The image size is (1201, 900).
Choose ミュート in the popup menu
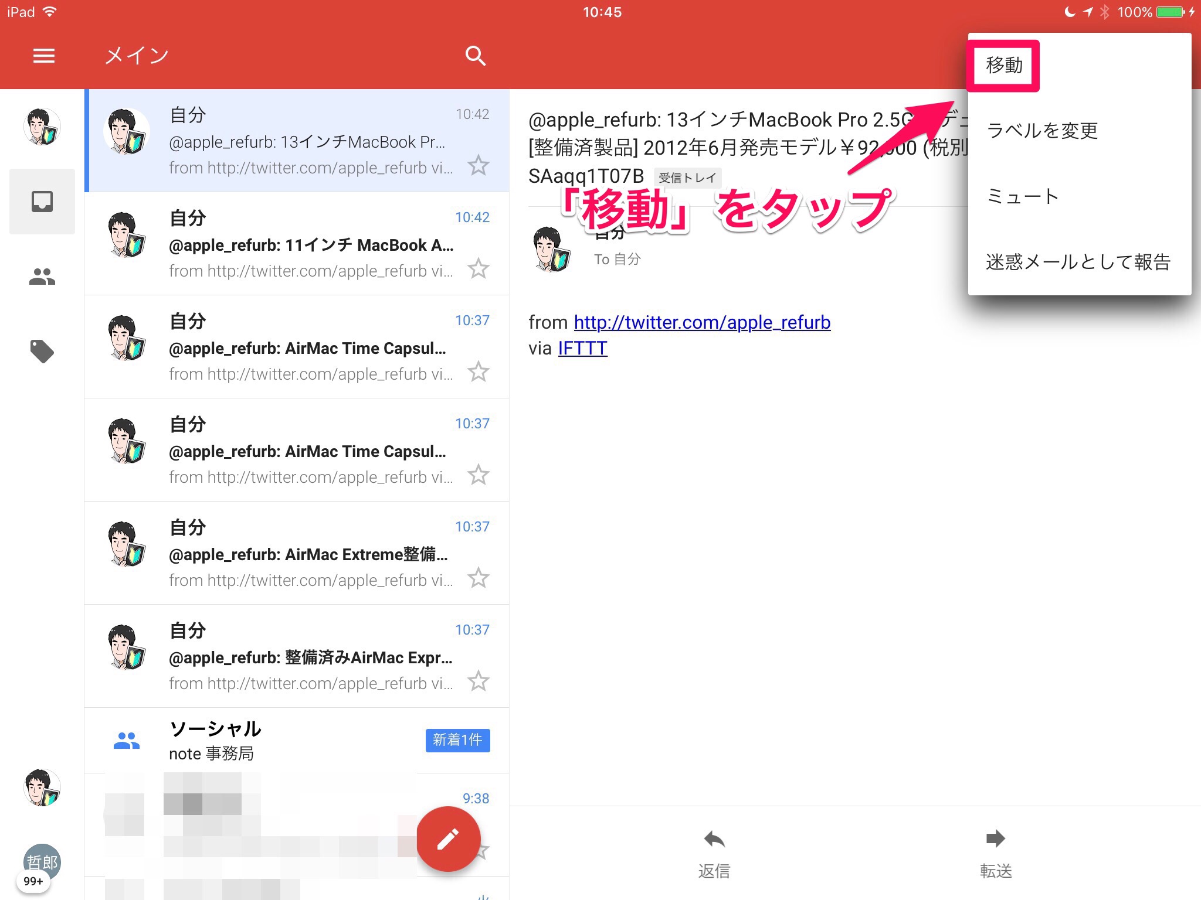(1079, 196)
